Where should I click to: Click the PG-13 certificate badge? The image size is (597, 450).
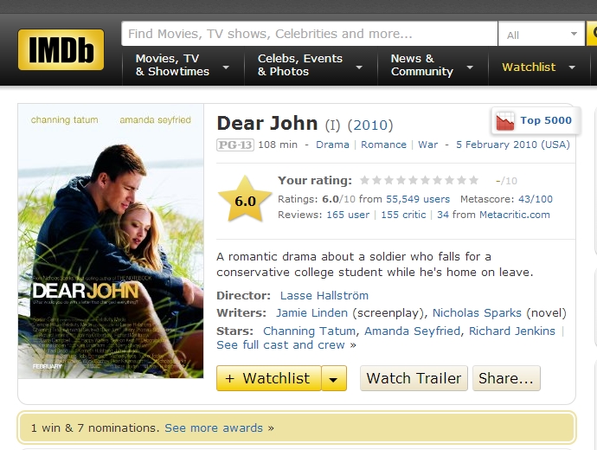tap(235, 145)
